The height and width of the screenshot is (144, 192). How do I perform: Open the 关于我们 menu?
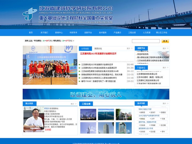point(44,33)
